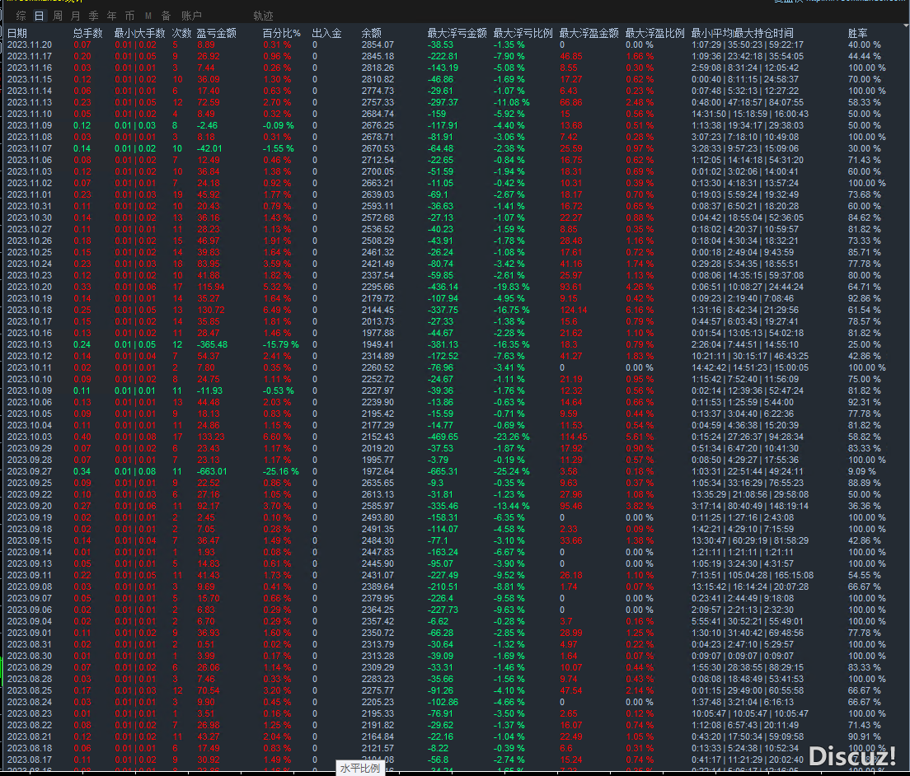Image resolution: width=910 pixels, height=776 pixels.
Task: Switch to the M tab
Action: click(148, 16)
